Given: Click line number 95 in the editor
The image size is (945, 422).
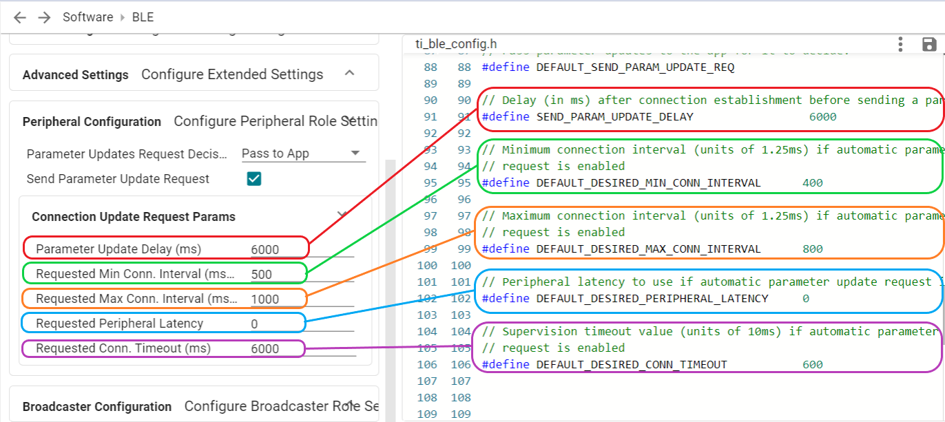Looking at the screenshot, I should [x=430, y=182].
